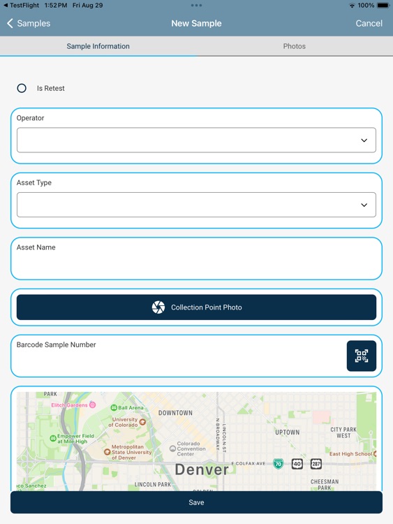Return to TestFlight via status bar

[x=22, y=6]
